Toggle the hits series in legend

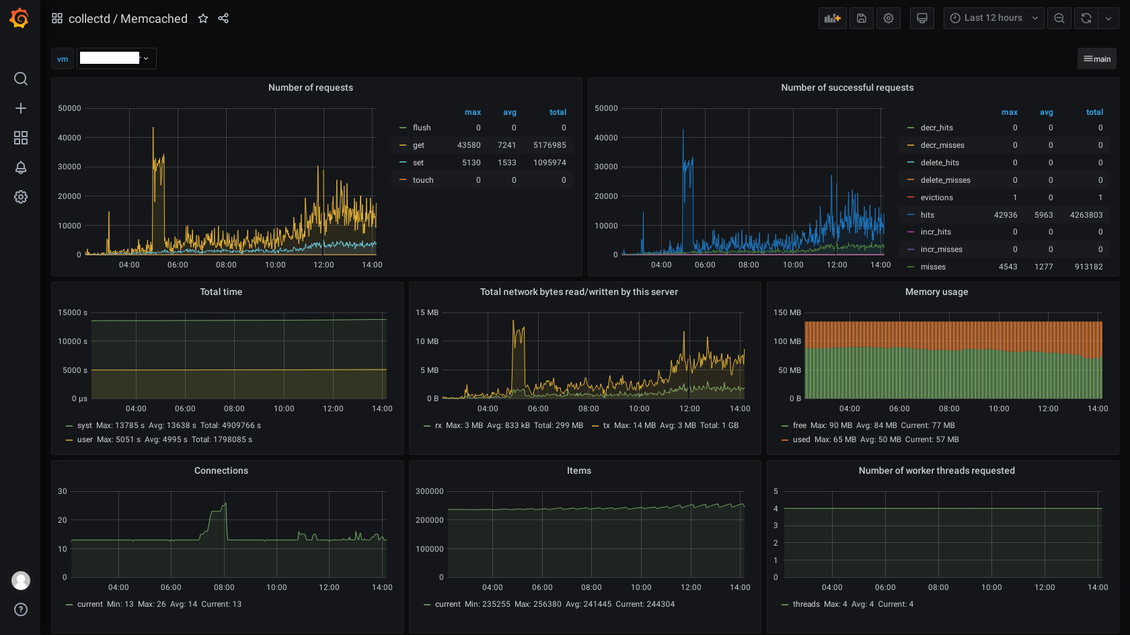[x=928, y=215]
